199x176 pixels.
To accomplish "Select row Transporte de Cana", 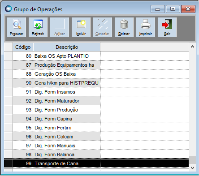I will [96, 163].
